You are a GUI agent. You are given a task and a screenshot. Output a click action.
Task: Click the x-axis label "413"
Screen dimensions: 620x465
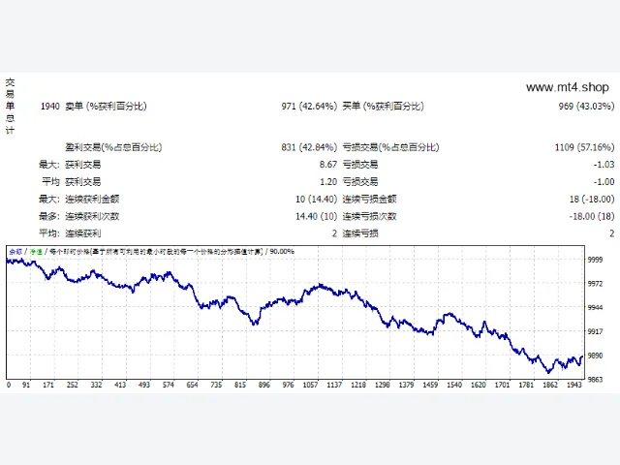120,385
